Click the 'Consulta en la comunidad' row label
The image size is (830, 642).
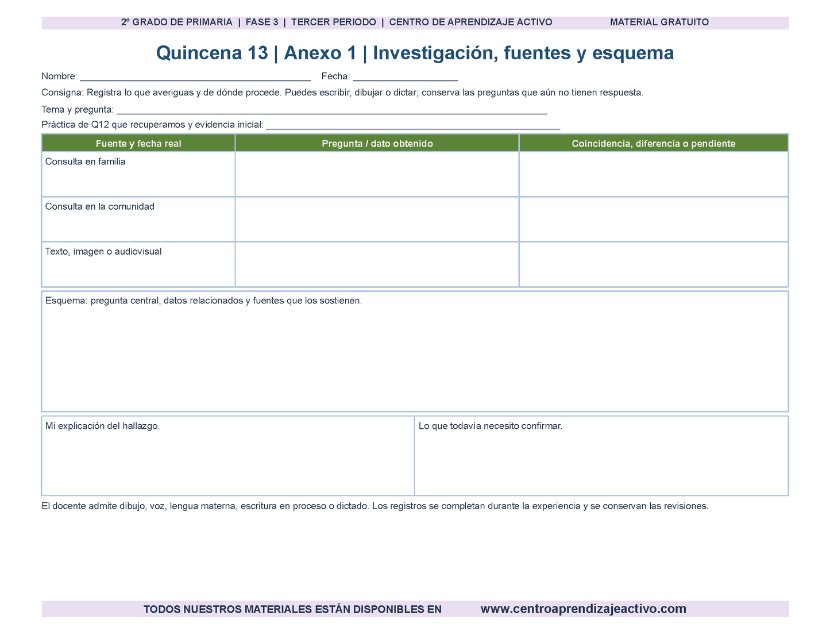pos(100,206)
